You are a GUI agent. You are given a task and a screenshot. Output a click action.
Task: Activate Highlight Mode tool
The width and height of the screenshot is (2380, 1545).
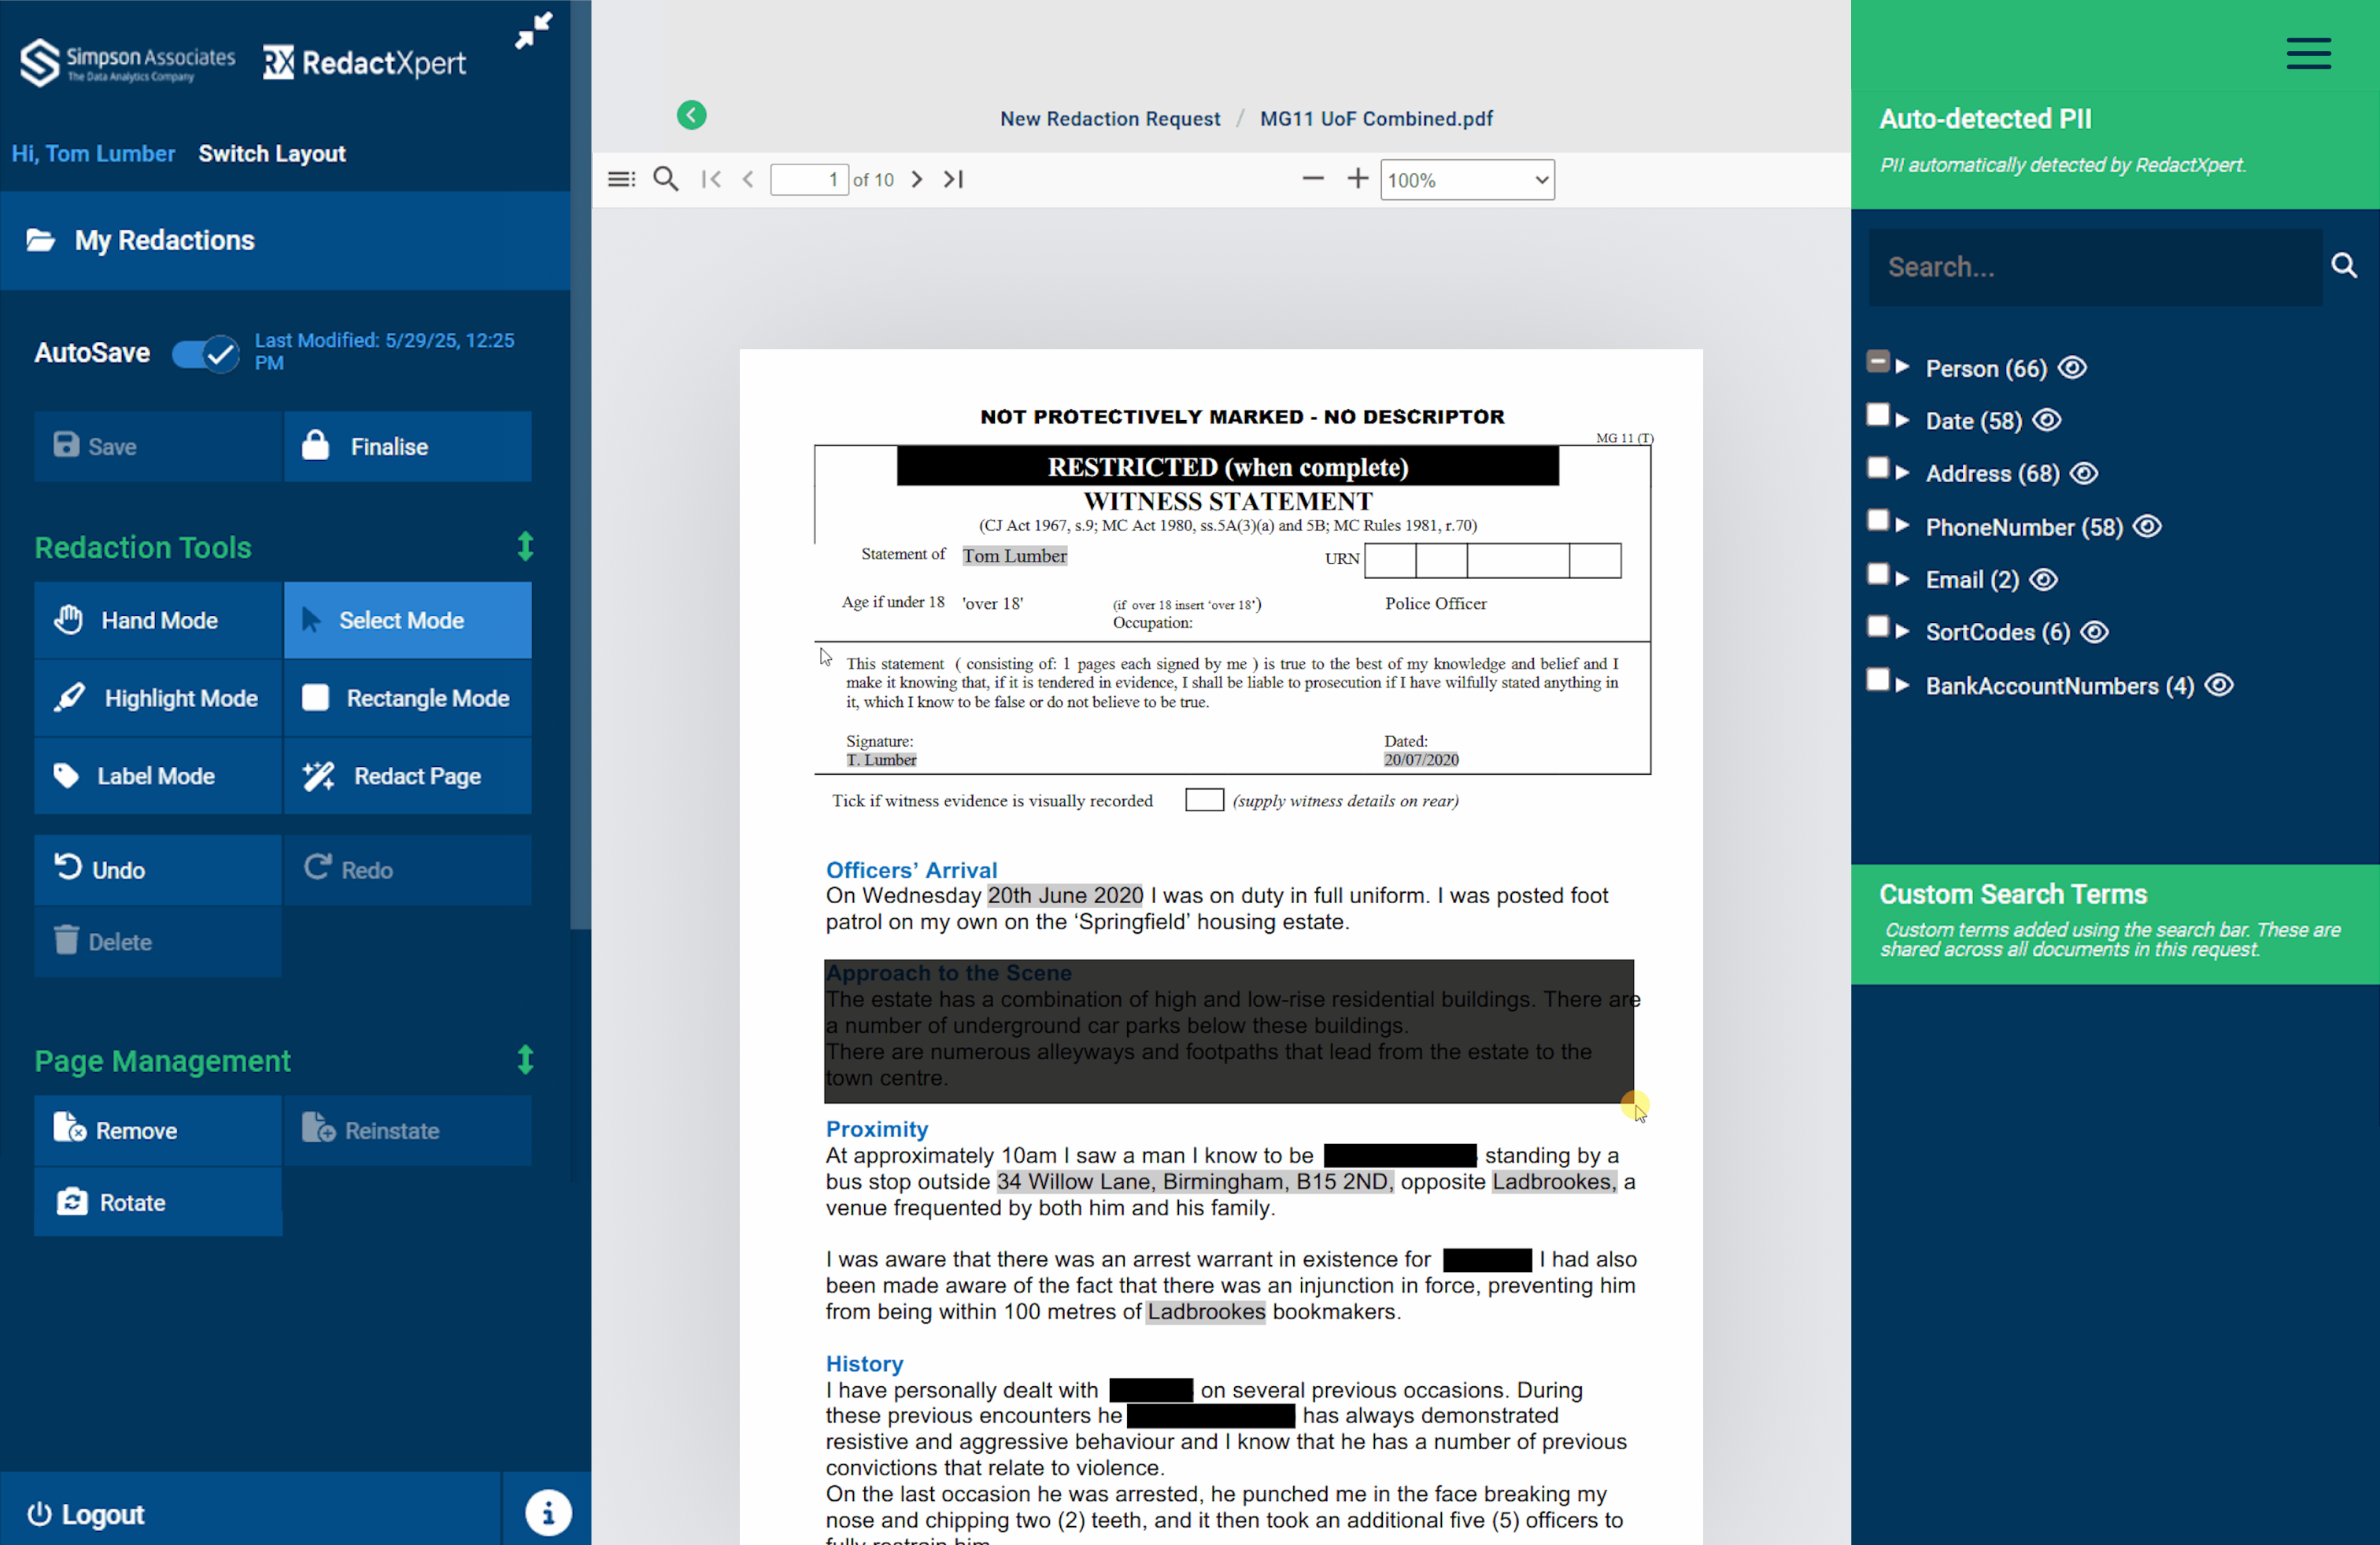point(158,698)
